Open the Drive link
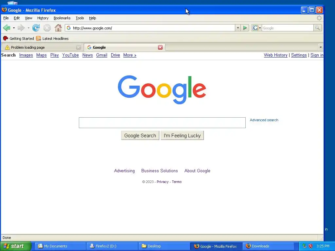Image resolution: width=335 pixels, height=251 pixels. tap(115, 55)
